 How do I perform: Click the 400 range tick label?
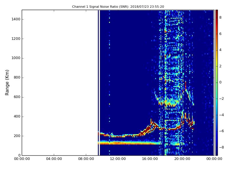(17, 116)
